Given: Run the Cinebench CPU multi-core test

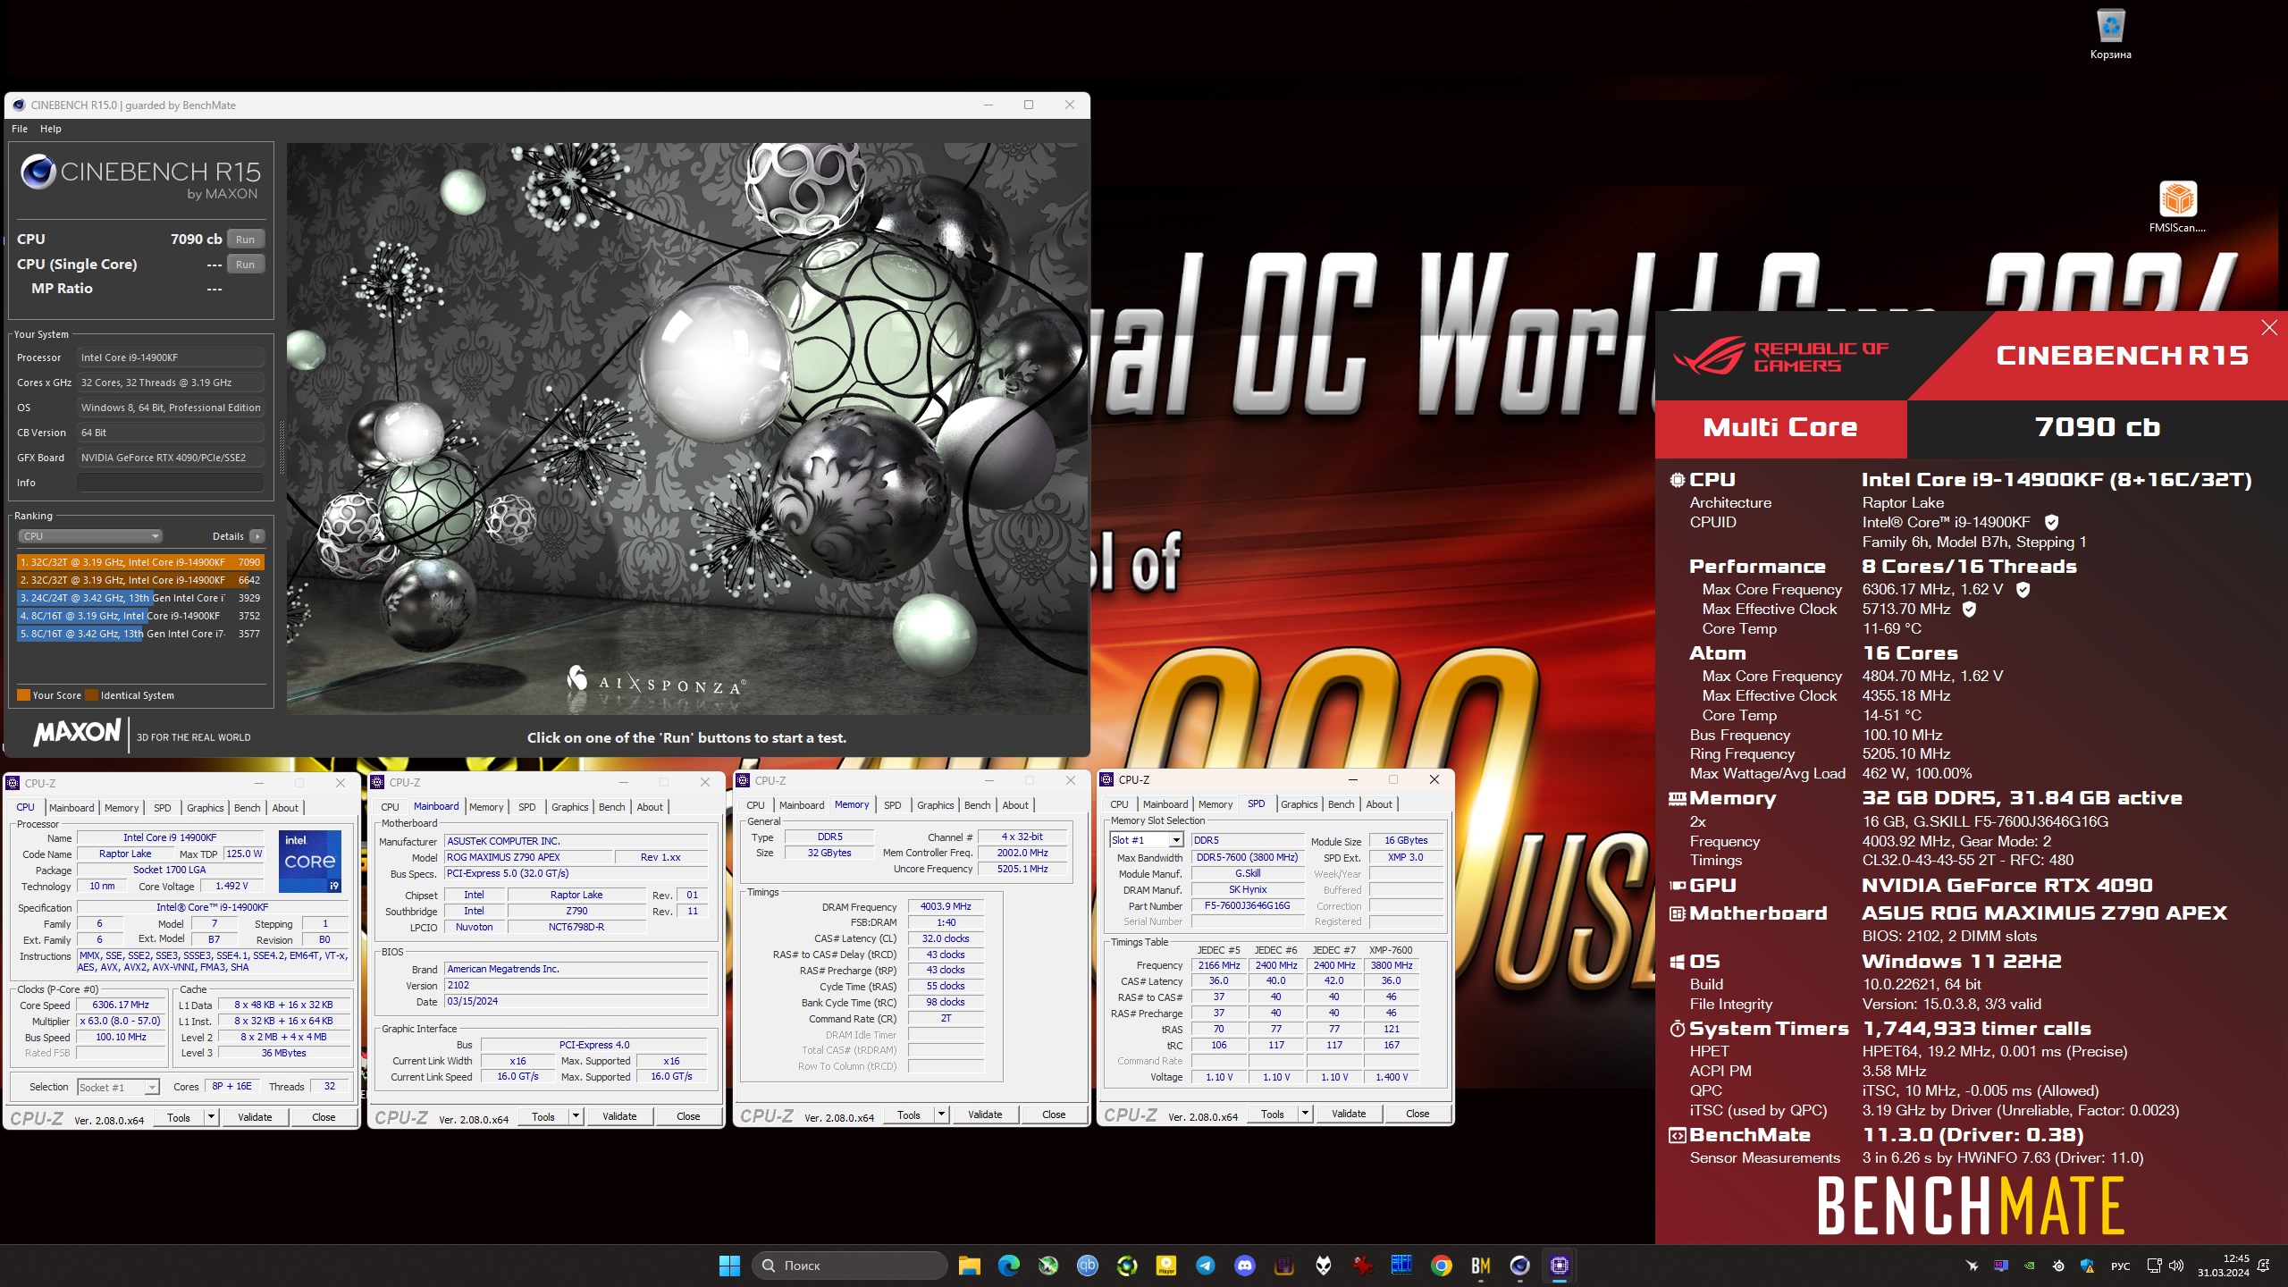Looking at the screenshot, I should click(245, 240).
